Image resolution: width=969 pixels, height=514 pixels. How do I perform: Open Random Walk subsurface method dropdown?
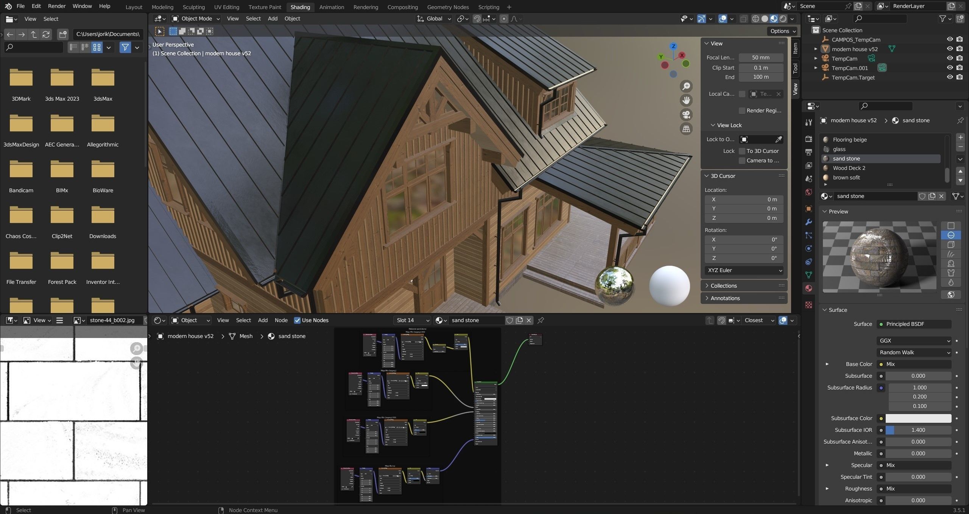point(914,352)
